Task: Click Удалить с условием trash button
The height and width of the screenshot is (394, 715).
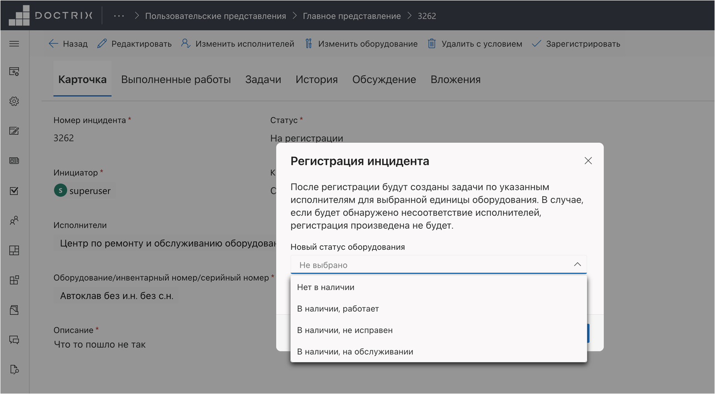Action: coord(475,44)
